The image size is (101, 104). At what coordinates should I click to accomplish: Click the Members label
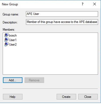coord(9,30)
